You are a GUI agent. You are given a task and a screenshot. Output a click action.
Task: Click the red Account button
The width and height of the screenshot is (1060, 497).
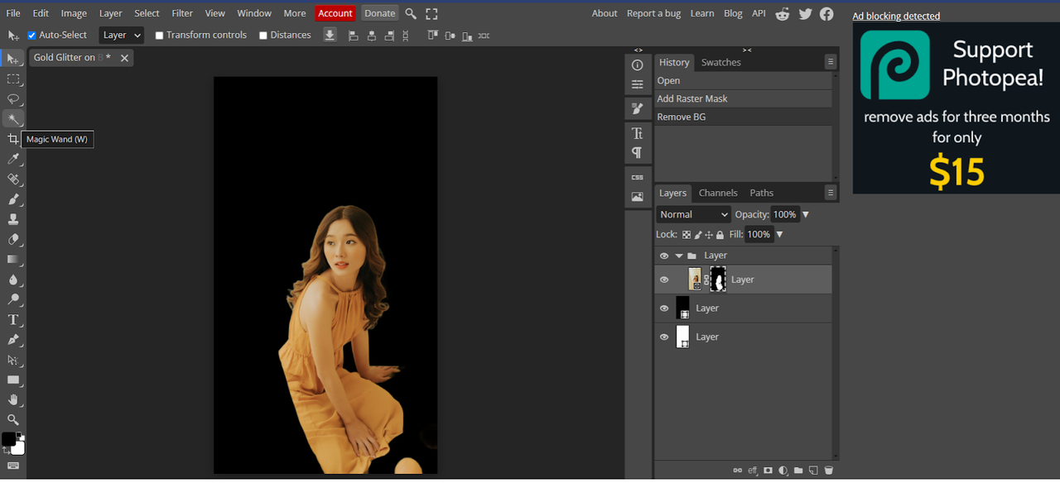tap(335, 13)
